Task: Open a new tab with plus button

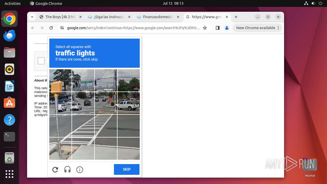Action: pyautogui.click(x=236, y=17)
